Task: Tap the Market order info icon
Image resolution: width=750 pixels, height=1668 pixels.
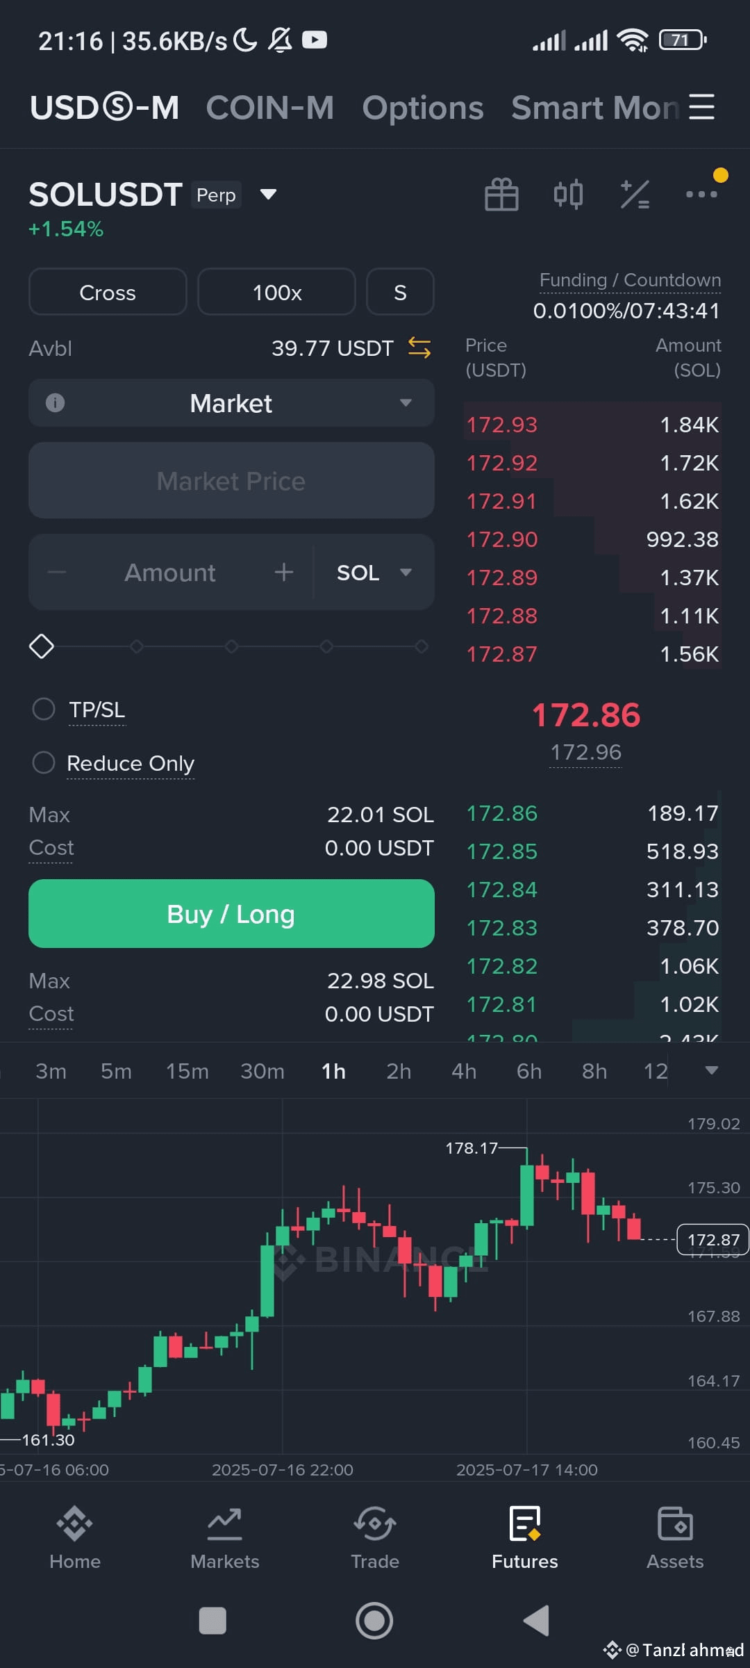Action: pos(55,402)
